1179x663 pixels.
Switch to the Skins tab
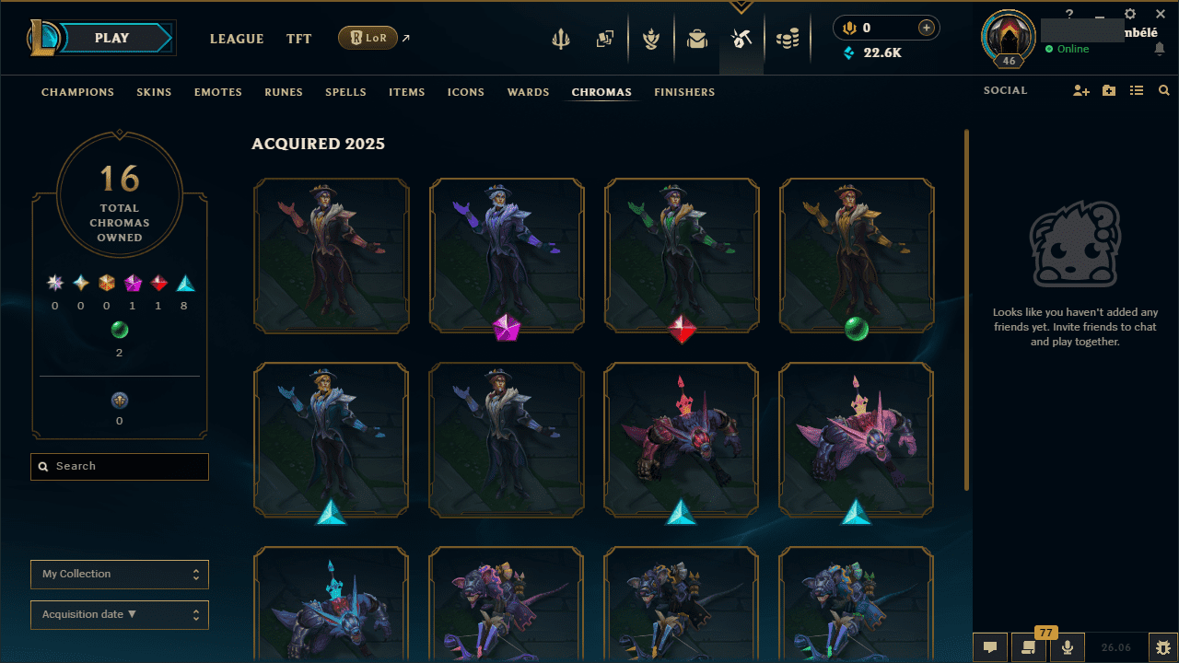pos(154,92)
